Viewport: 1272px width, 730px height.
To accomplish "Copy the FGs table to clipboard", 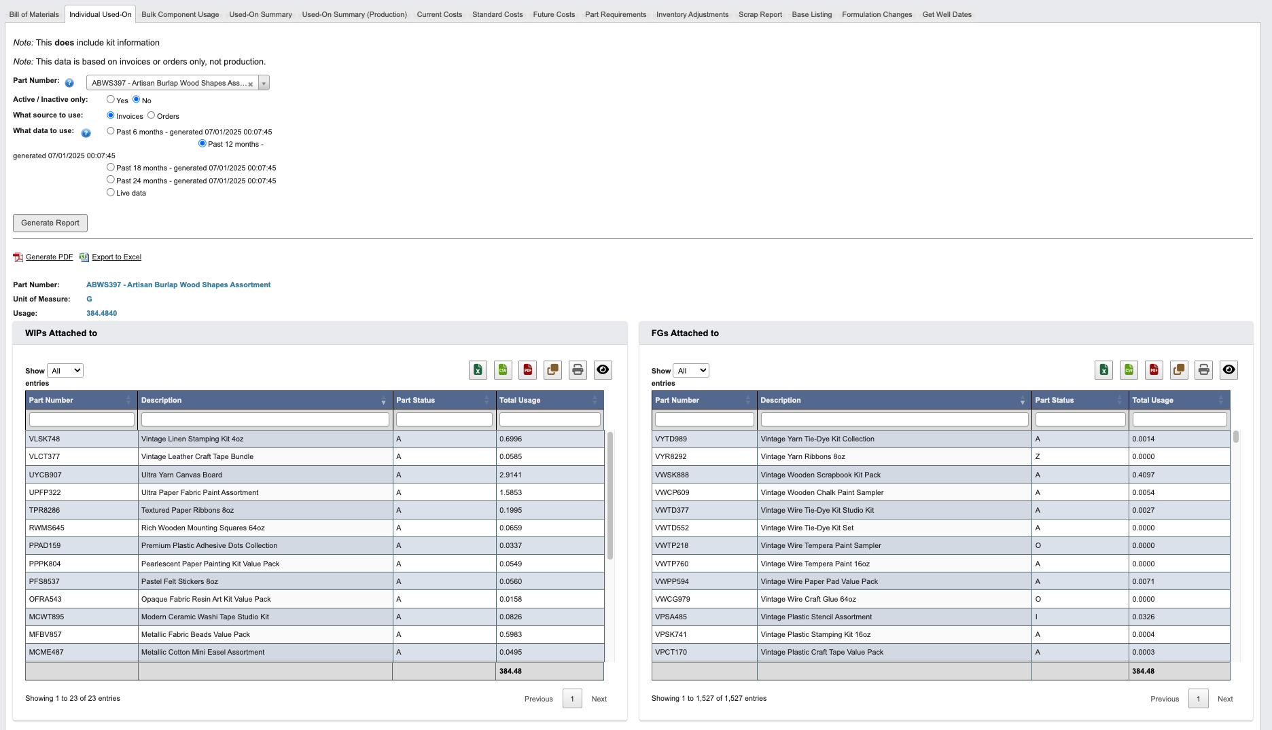I will tap(1179, 370).
